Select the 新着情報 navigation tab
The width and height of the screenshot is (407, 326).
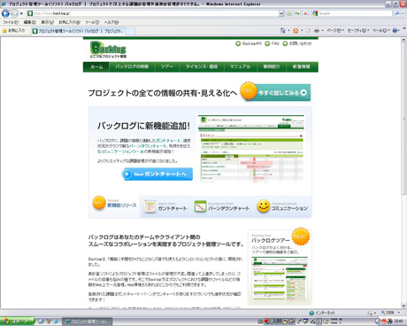302,66
